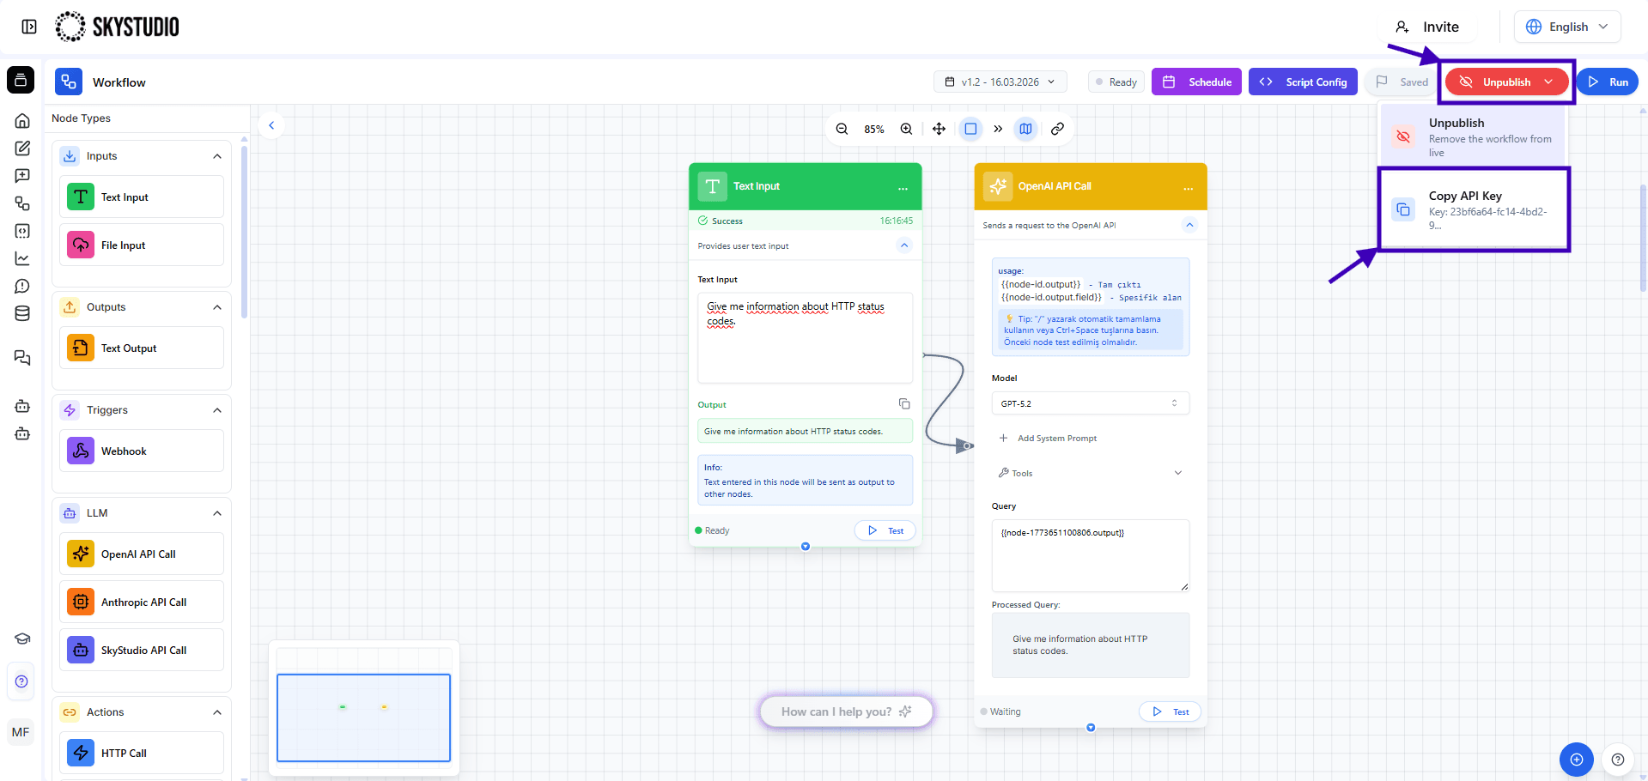Screen dimensions: 1648x781
Task: Expand the Tools section in OpenAI node
Action: (1090, 473)
